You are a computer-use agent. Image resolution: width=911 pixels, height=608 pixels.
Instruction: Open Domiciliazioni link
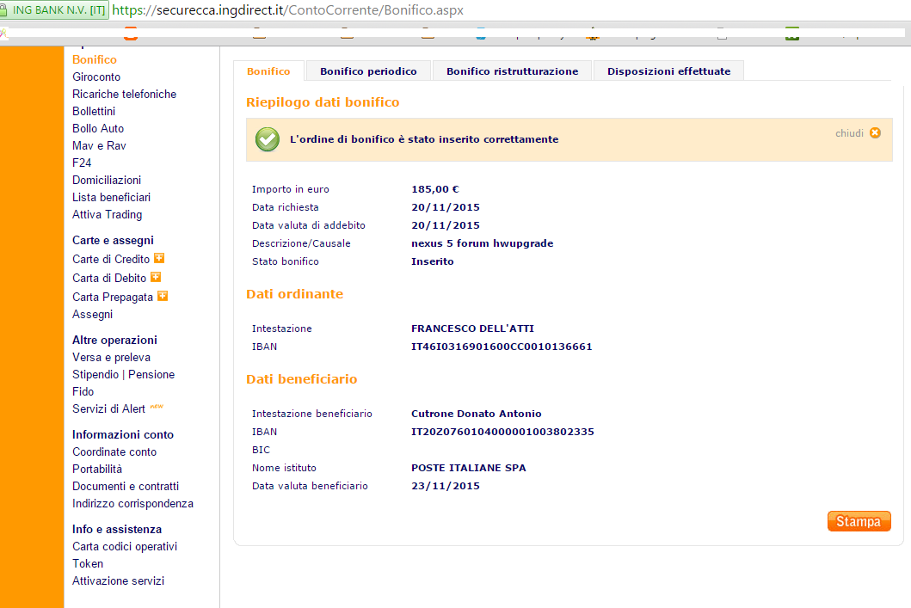click(107, 180)
